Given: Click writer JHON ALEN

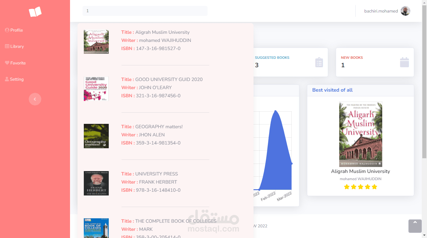Looking at the screenshot, I should point(152,135).
